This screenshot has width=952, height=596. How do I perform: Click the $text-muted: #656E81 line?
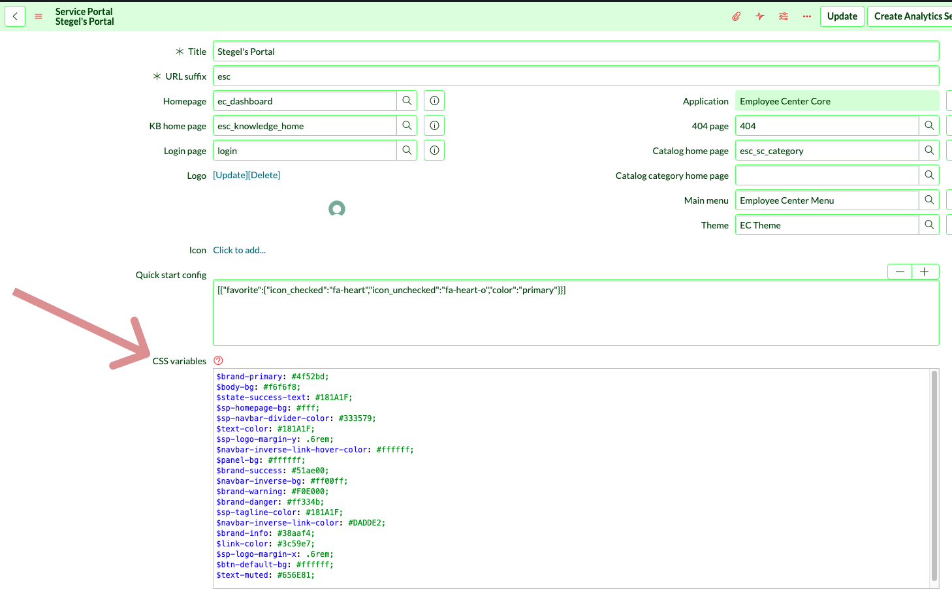(265, 575)
